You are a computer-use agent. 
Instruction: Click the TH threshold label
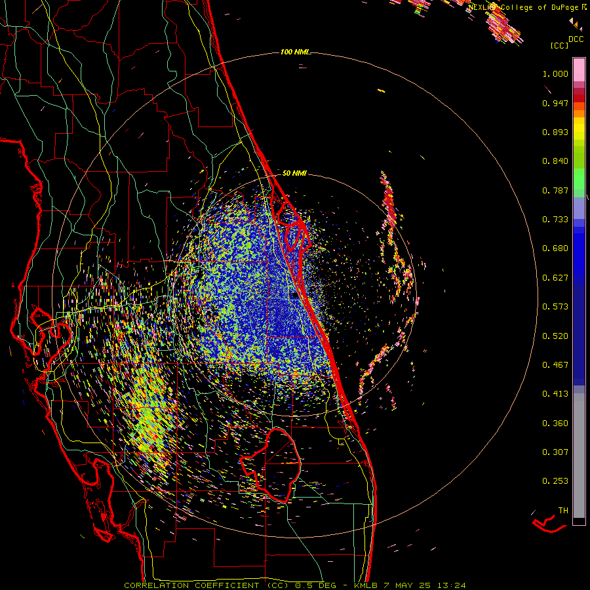[563, 511]
